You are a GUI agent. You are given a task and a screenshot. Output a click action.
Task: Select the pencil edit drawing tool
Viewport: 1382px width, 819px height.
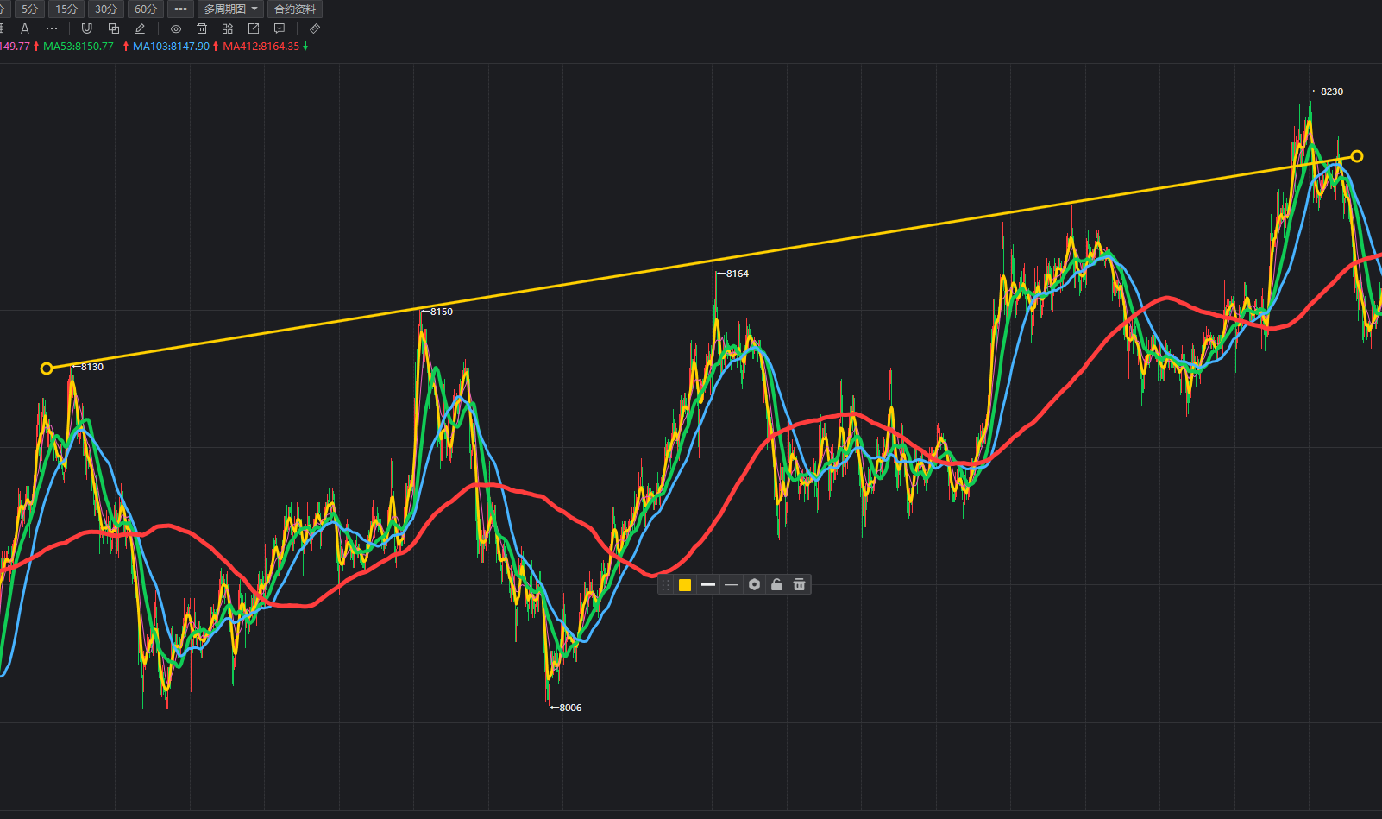coord(140,28)
